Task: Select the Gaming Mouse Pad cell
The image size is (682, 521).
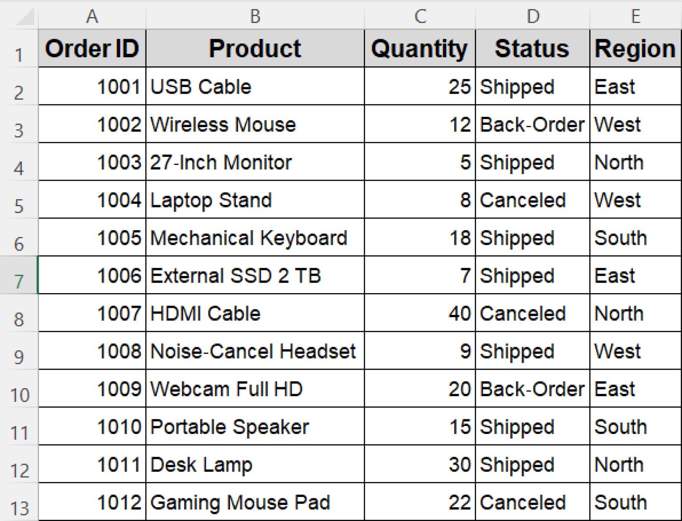Action: pos(255,502)
